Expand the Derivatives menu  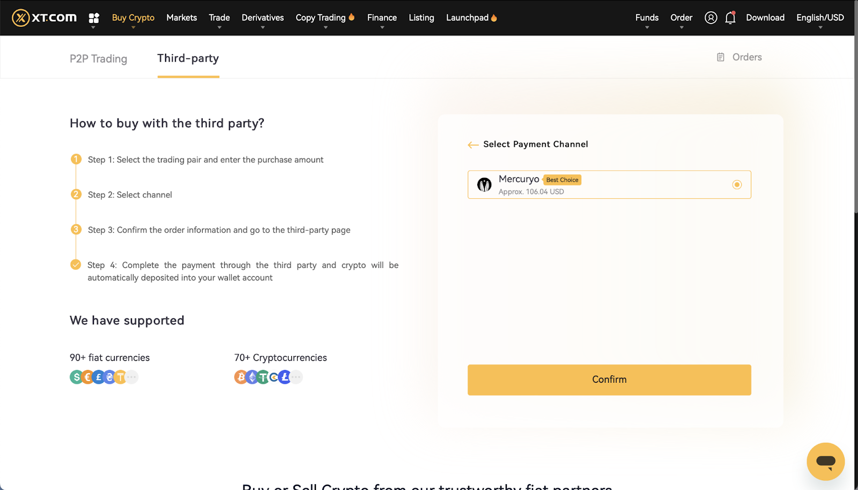[x=263, y=18]
